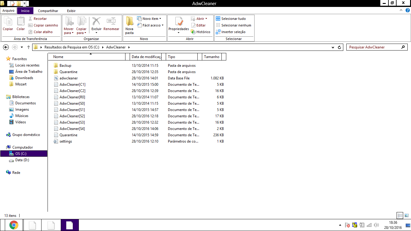This screenshot has width=411, height=231.
Task: Click Selecionar nenhum
Action: pos(233,25)
